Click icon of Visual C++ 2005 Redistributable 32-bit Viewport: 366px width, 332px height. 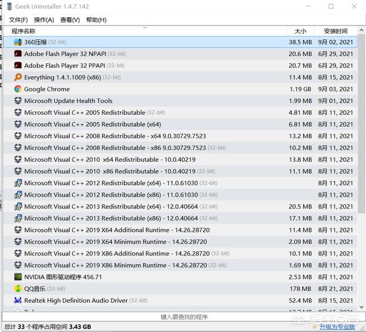pyautogui.click(x=18, y=113)
